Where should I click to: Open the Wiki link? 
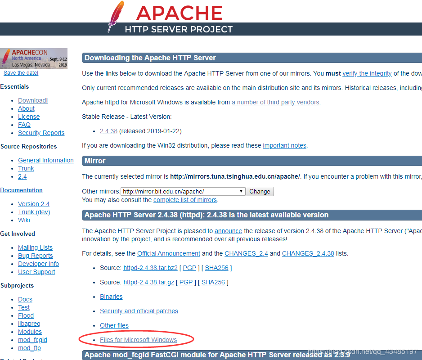coord(24,220)
